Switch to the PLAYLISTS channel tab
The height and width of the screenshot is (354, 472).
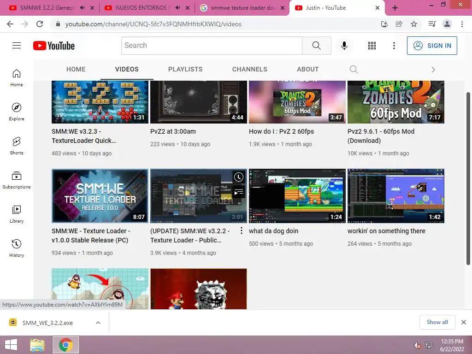(x=185, y=69)
